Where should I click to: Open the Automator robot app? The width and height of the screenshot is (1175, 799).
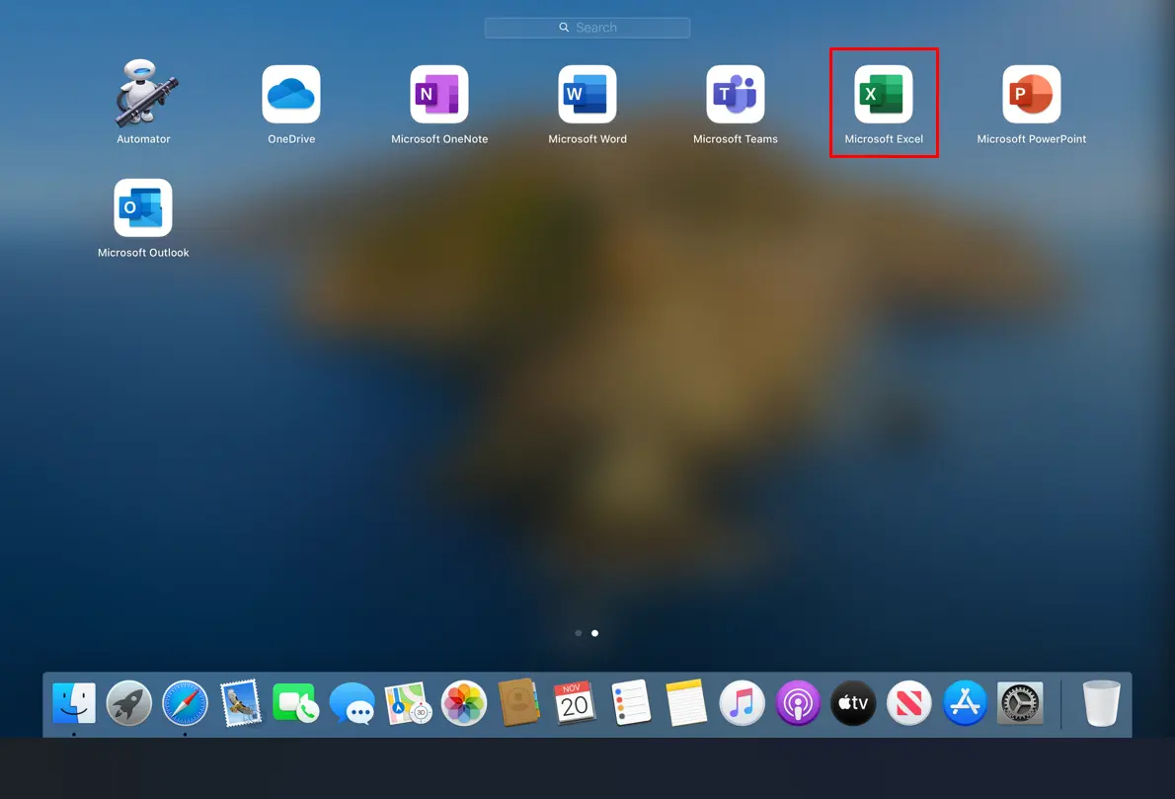(x=143, y=95)
